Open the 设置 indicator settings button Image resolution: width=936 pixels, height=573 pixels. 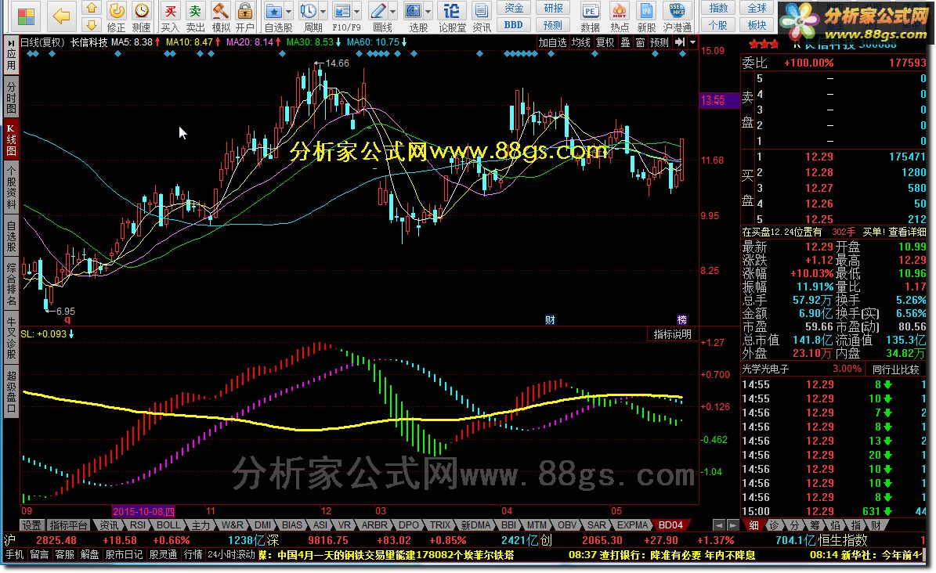[31, 525]
